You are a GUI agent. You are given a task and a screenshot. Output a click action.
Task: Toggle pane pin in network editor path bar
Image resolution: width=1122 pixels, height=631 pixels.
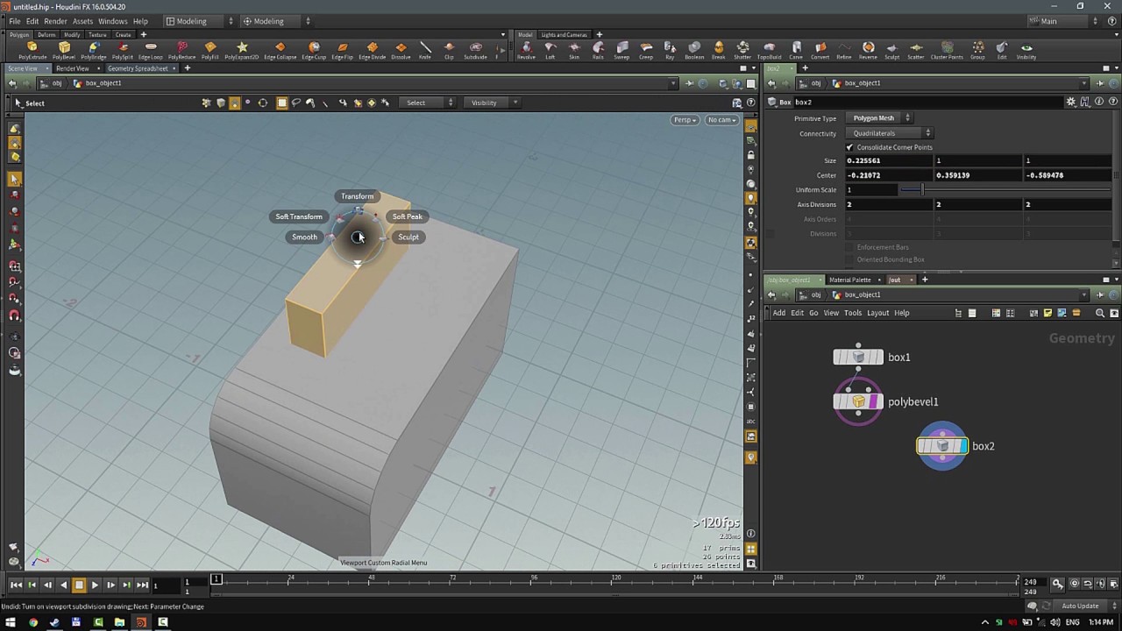coord(1100,295)
